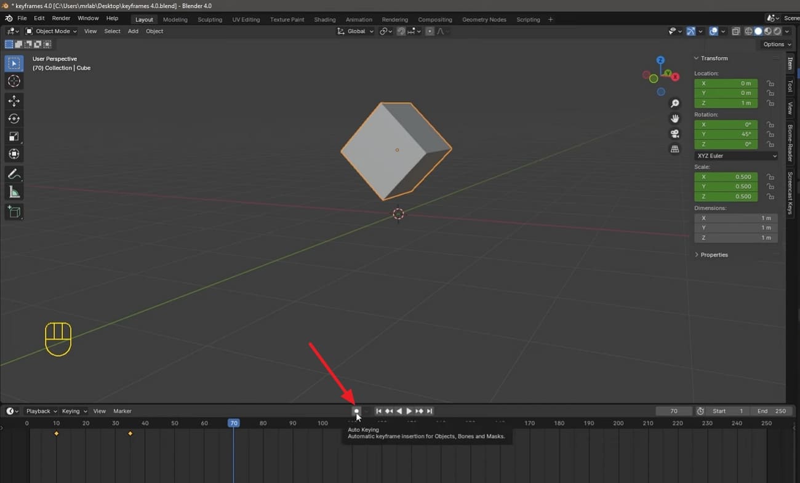Click the End frame field 250
The image size is (800, 483).
(772, 411)
